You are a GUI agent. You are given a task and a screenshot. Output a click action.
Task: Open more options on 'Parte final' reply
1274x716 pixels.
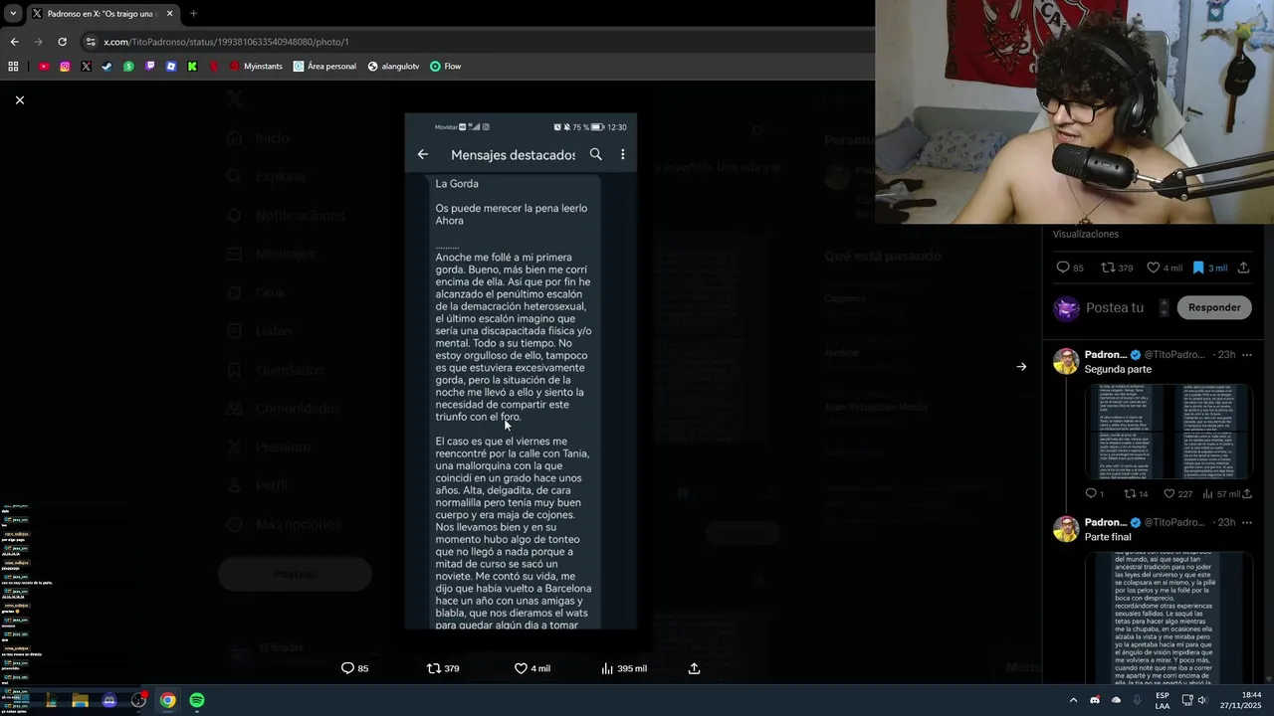(1246, 522)
